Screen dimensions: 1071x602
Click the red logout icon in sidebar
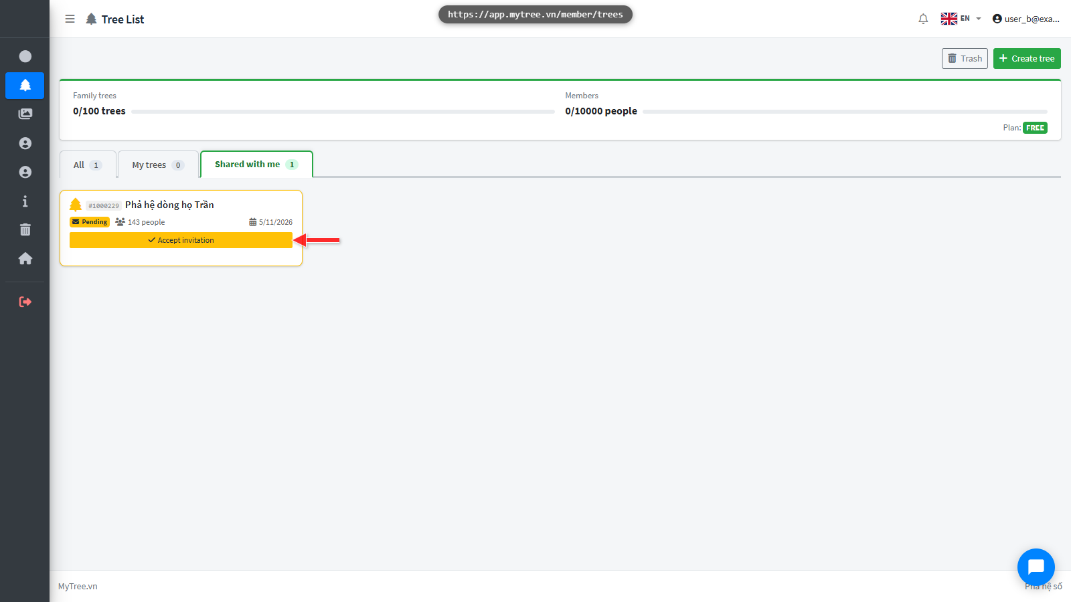pos(25,302)
